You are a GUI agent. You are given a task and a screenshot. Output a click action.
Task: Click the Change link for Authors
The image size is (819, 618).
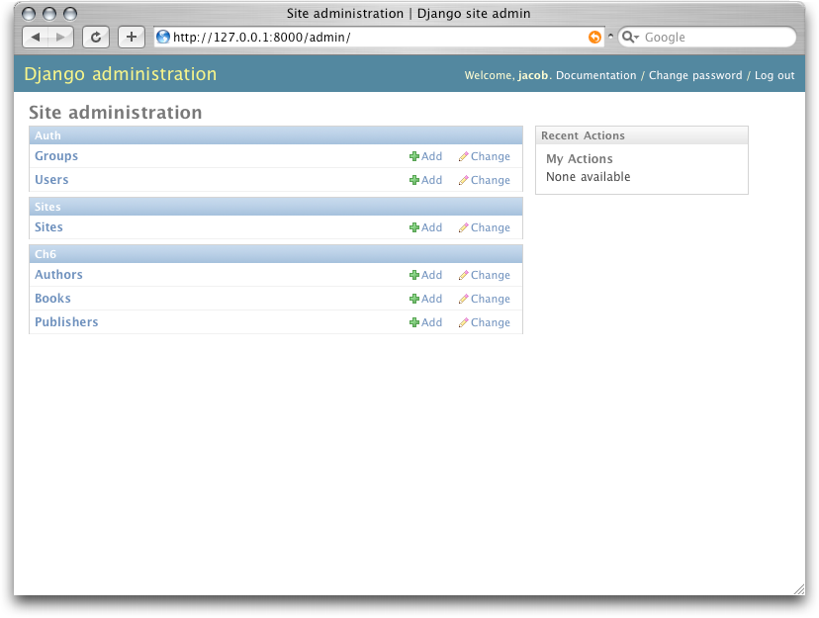[491, 275]
